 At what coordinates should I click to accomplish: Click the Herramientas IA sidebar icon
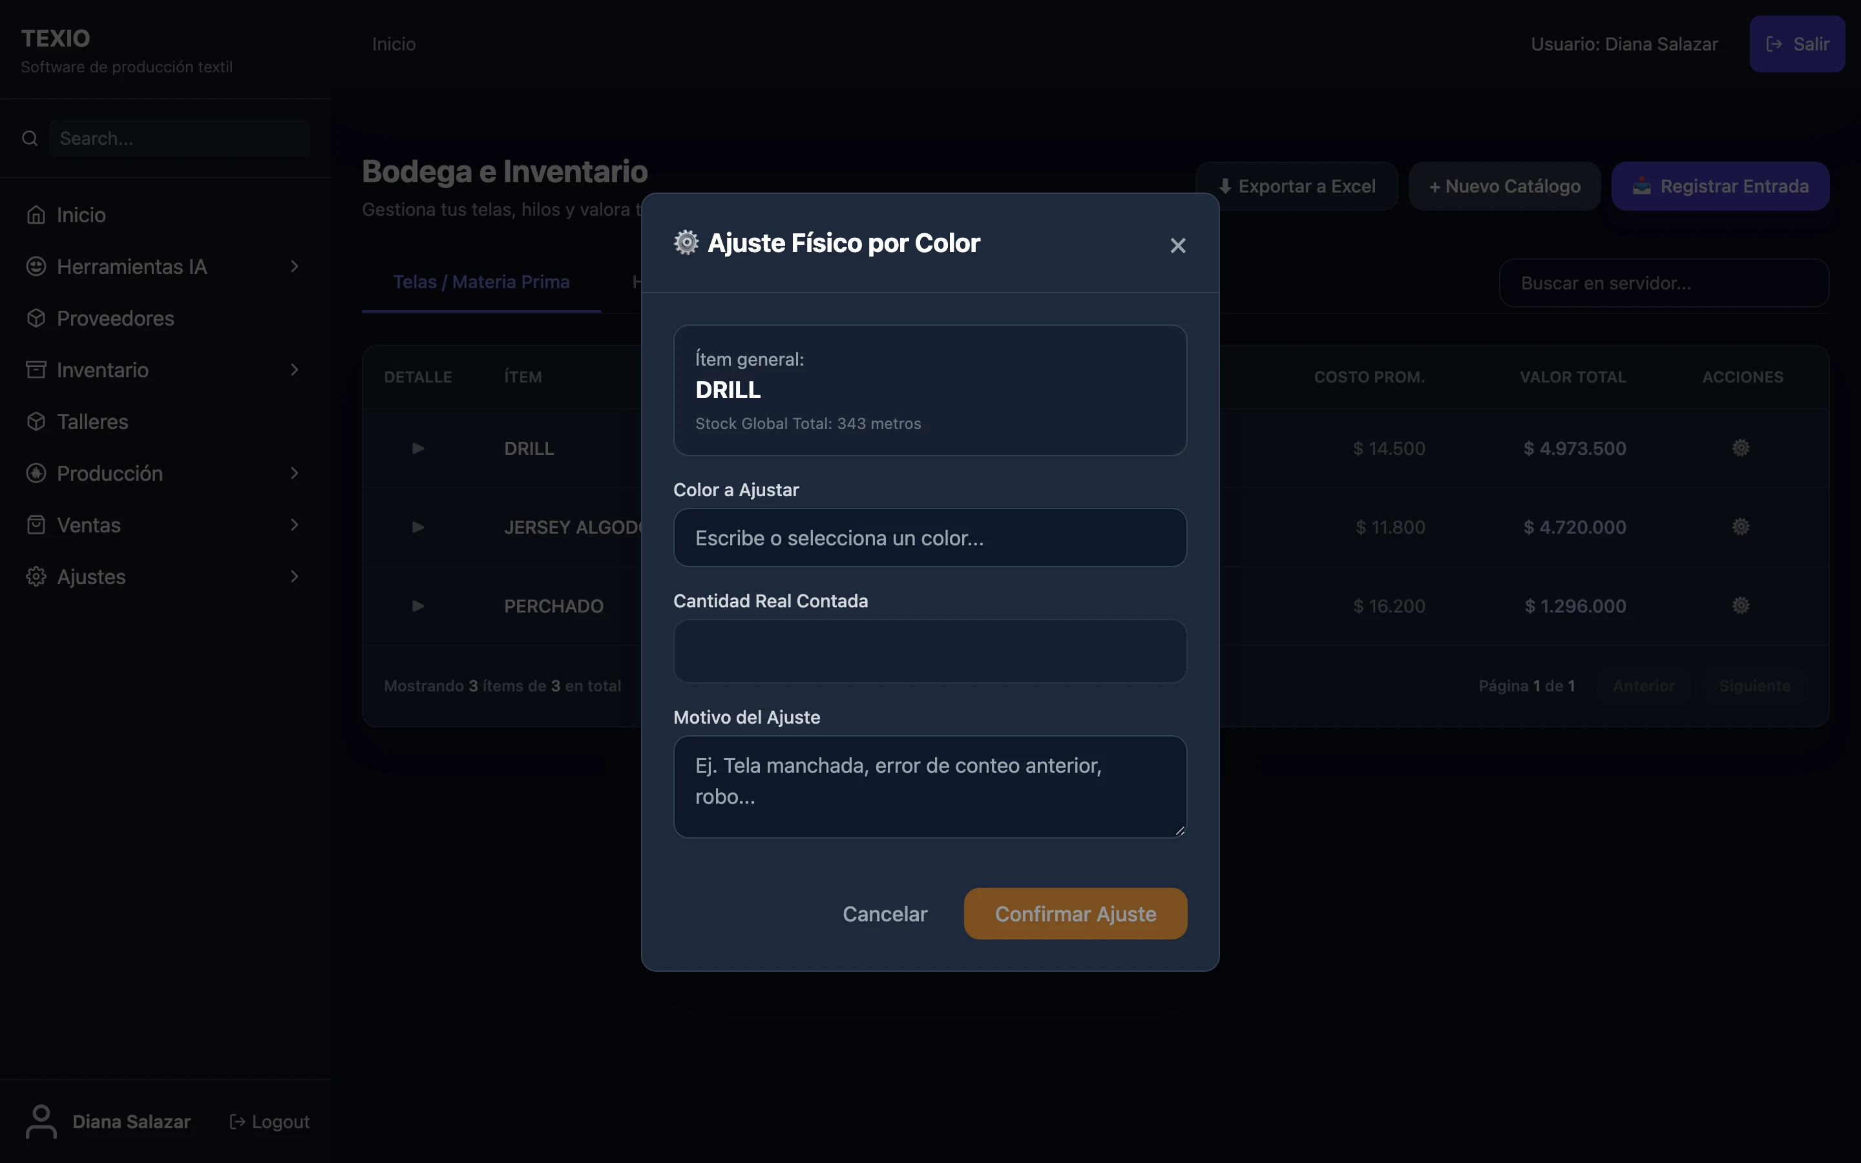(36, 266)
